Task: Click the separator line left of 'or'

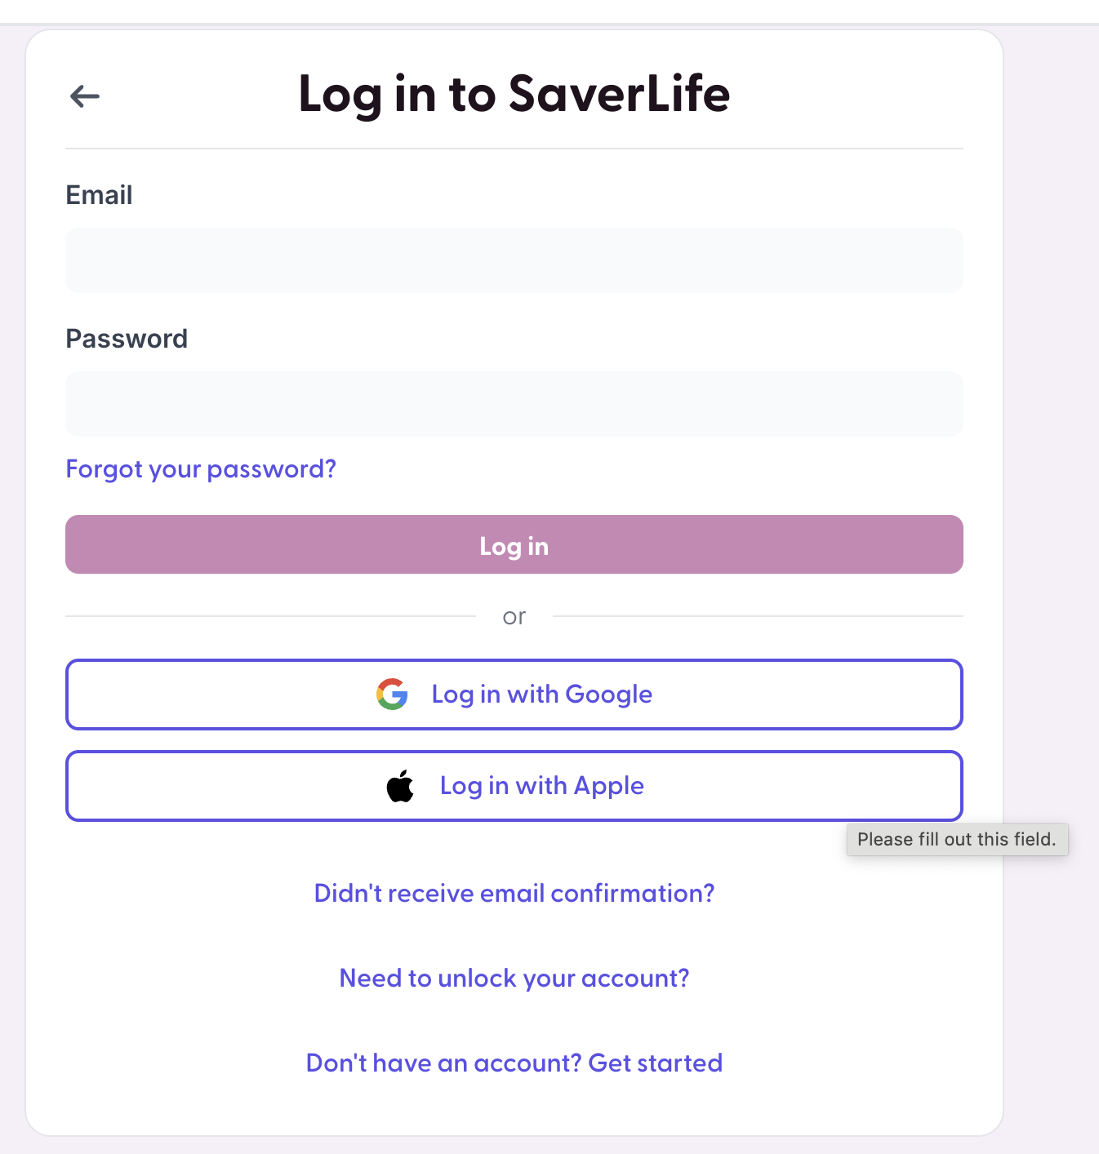Action: tap(269, 616)
